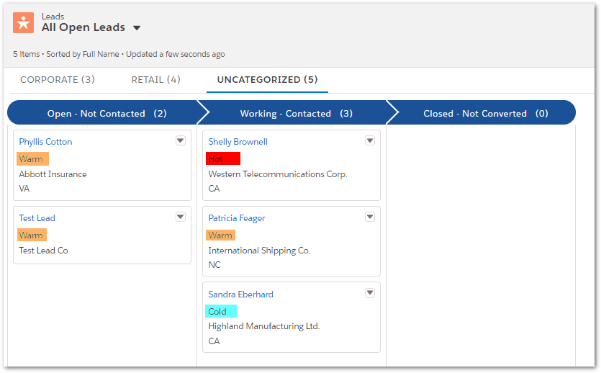601x373 pixels.
Task: Switch to the Retail (4) tab
Action: point(155,80)
